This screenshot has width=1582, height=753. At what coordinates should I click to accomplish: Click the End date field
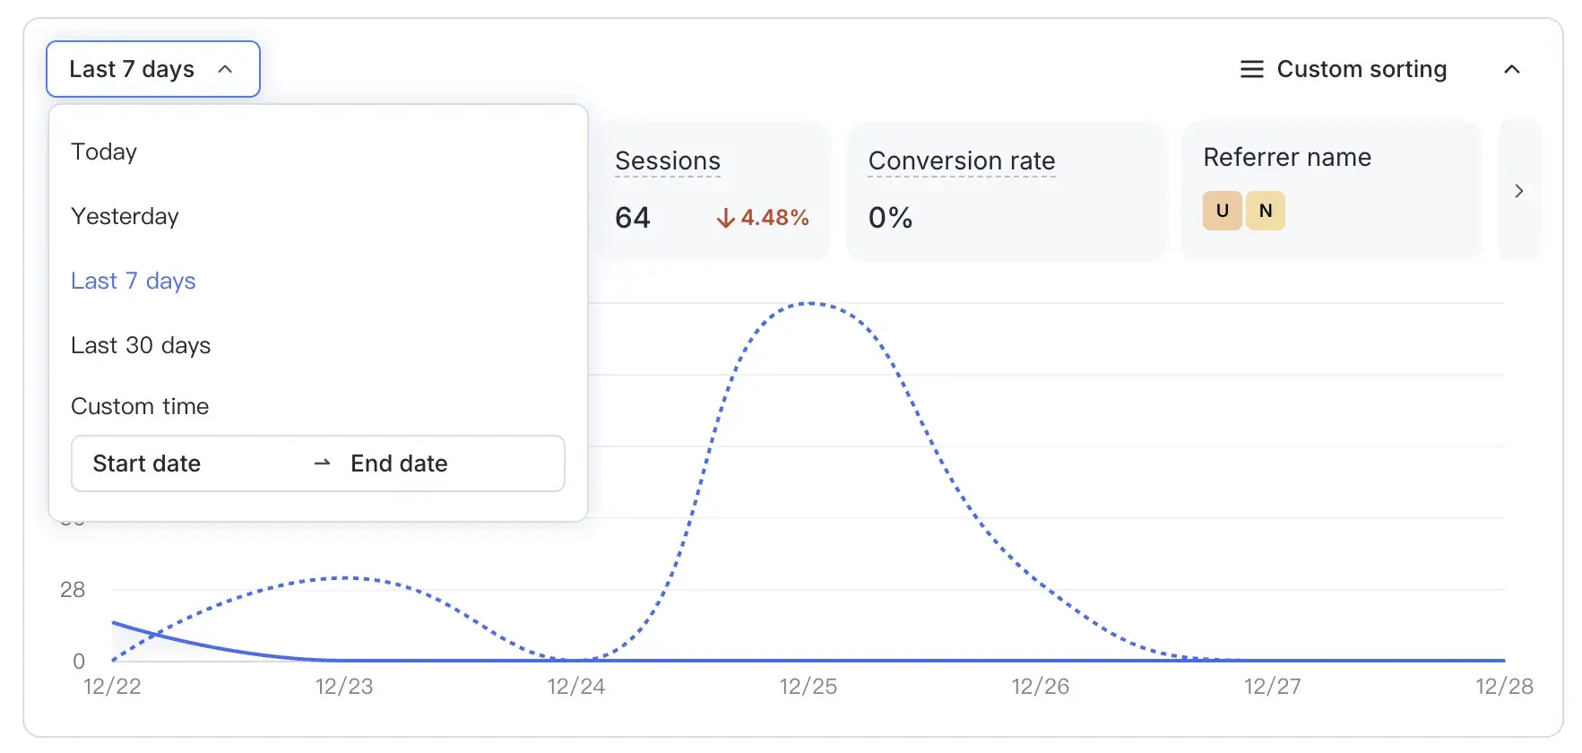[x=399, y=463]
